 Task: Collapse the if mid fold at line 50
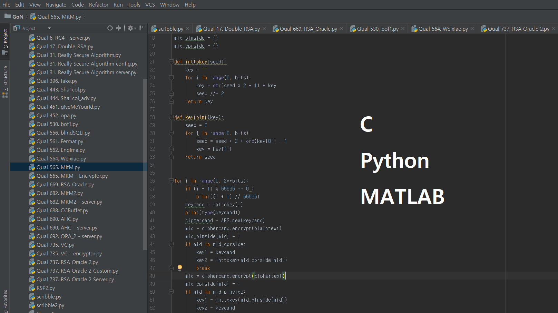(x=171, y=292)
